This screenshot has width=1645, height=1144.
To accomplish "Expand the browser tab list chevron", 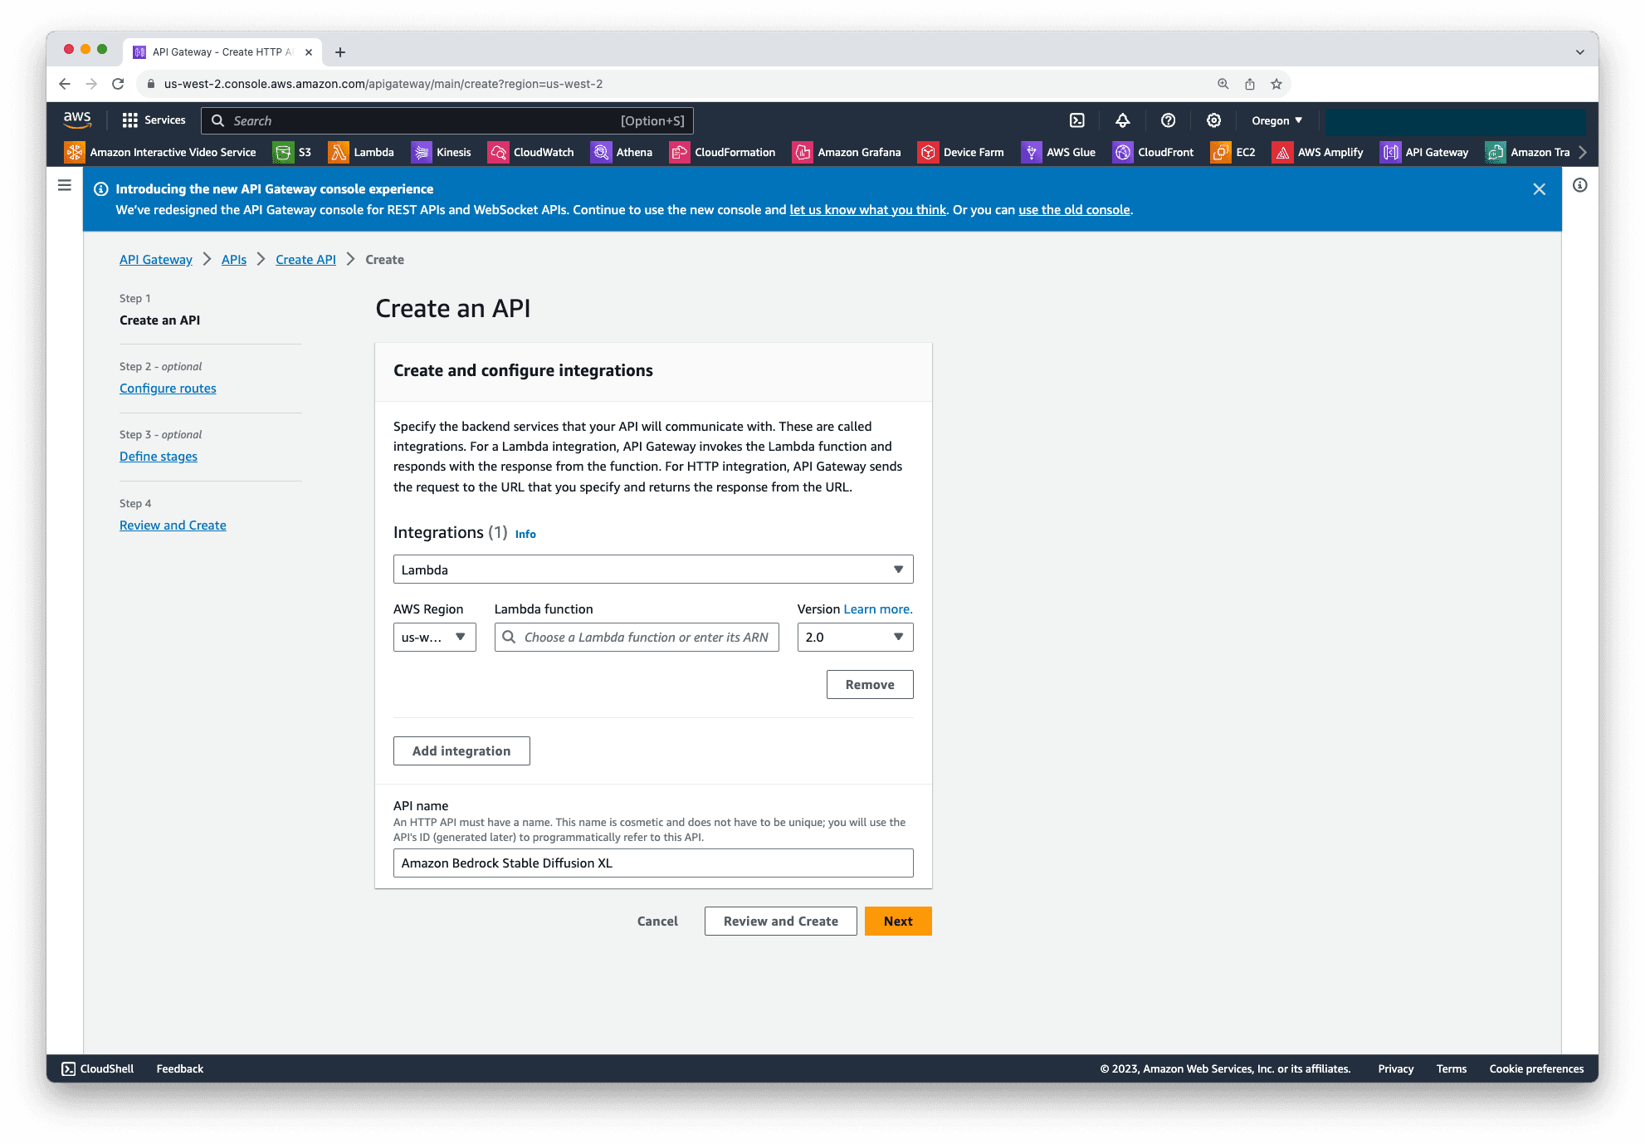I will pos(1579,52).
